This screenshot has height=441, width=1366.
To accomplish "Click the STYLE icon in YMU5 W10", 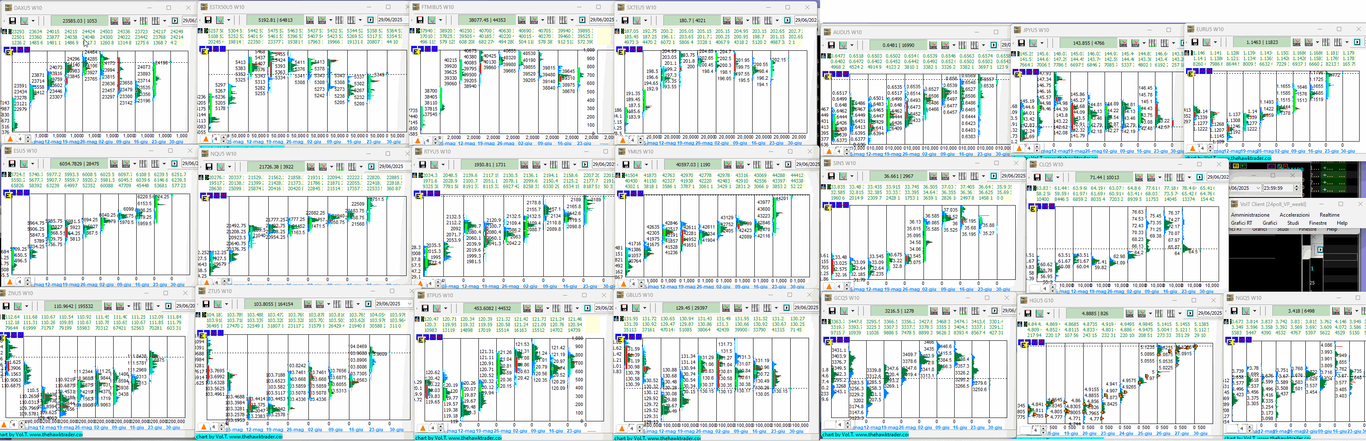I will [740, 164].
